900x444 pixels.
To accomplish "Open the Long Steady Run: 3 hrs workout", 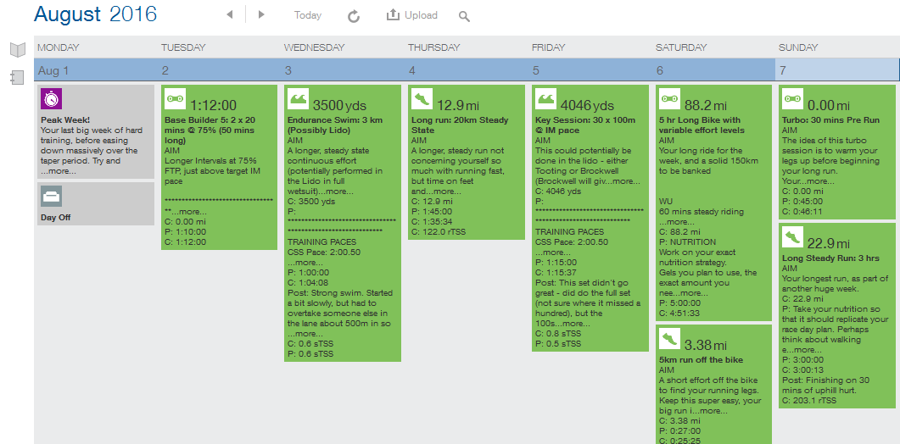I will tap(830, 258).
